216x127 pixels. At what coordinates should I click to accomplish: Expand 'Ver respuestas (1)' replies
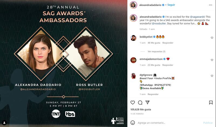click(x=157, y=51)
